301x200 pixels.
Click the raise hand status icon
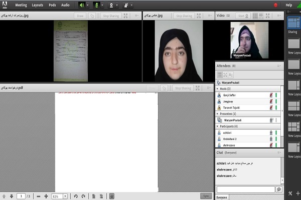pos(126,5)
